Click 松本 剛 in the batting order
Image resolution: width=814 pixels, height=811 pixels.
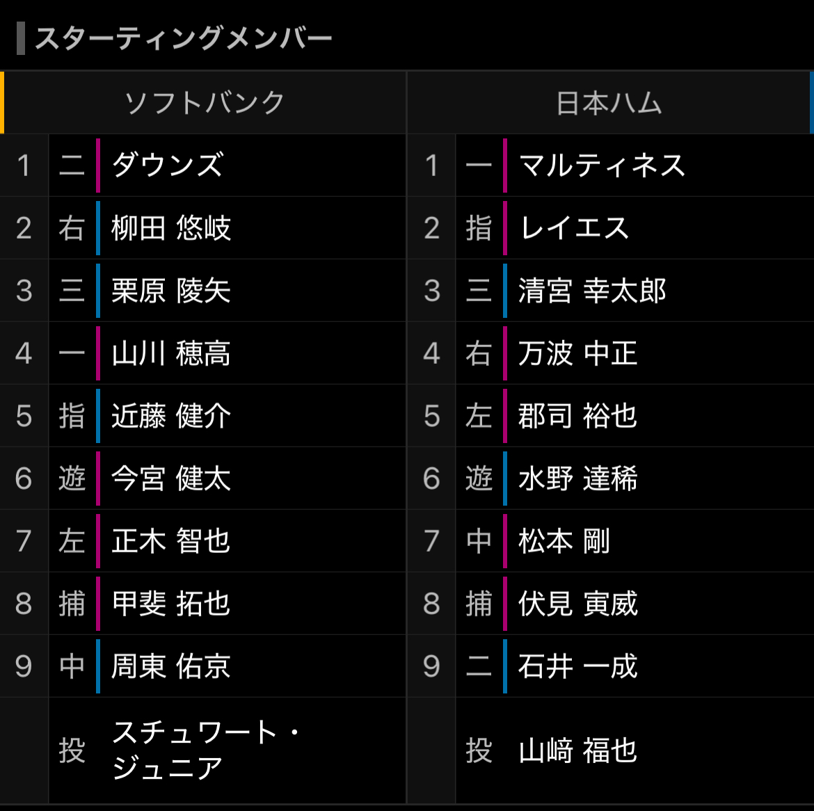point(564,541)
